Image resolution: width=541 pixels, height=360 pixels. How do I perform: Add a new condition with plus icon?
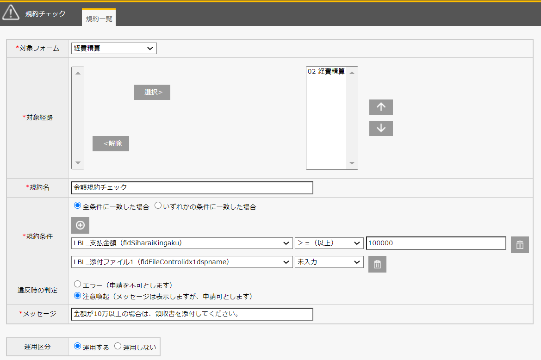80,225
